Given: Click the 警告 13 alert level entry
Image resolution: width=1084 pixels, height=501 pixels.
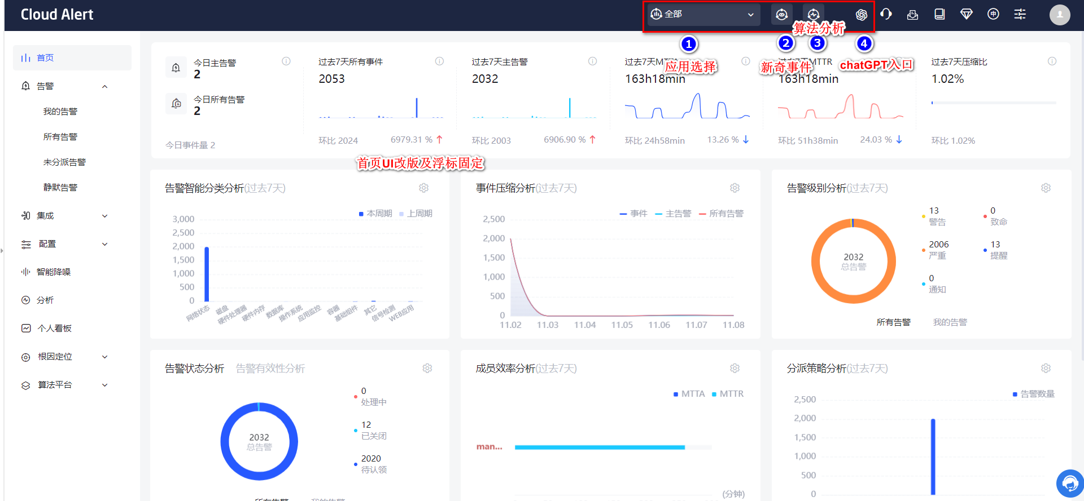Looking at the screenshot, I should click(x=935, y=216).
